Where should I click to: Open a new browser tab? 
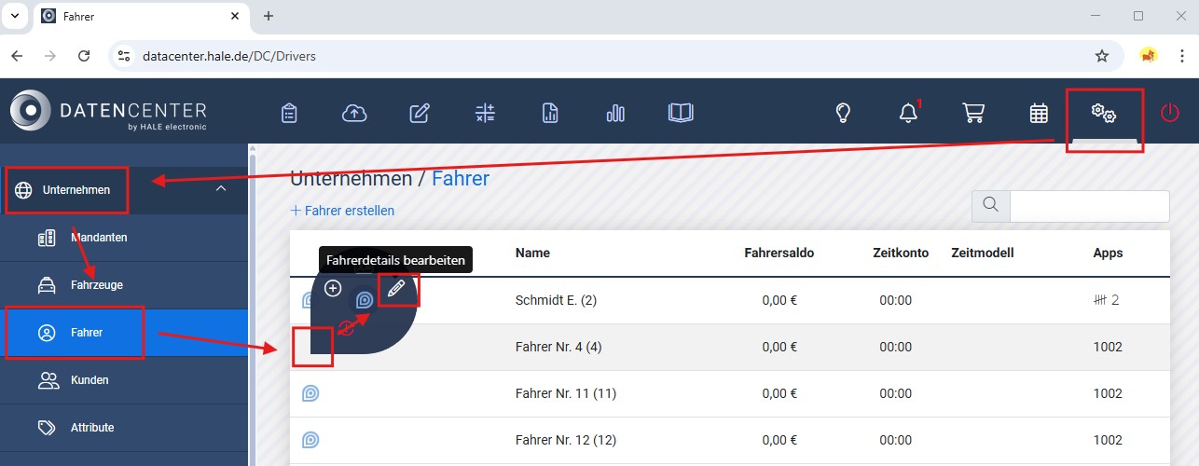(x=269, y=16)
